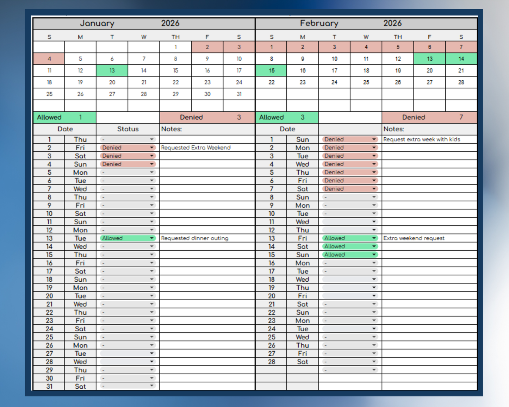Select February calendar day 14 green cell
The height and width of the screenshot is (407, 509).
(x=461, y=59)
